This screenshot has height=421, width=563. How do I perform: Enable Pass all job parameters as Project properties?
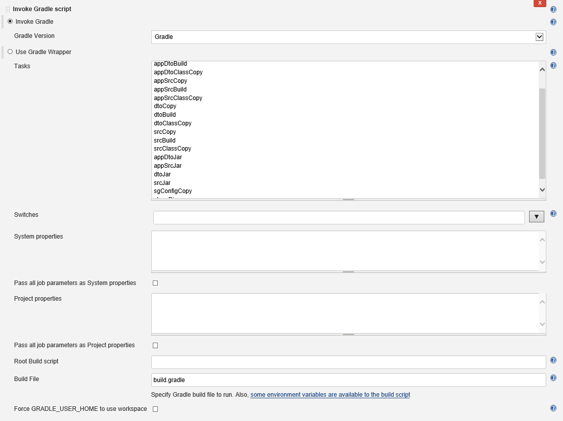click(155, 345)
